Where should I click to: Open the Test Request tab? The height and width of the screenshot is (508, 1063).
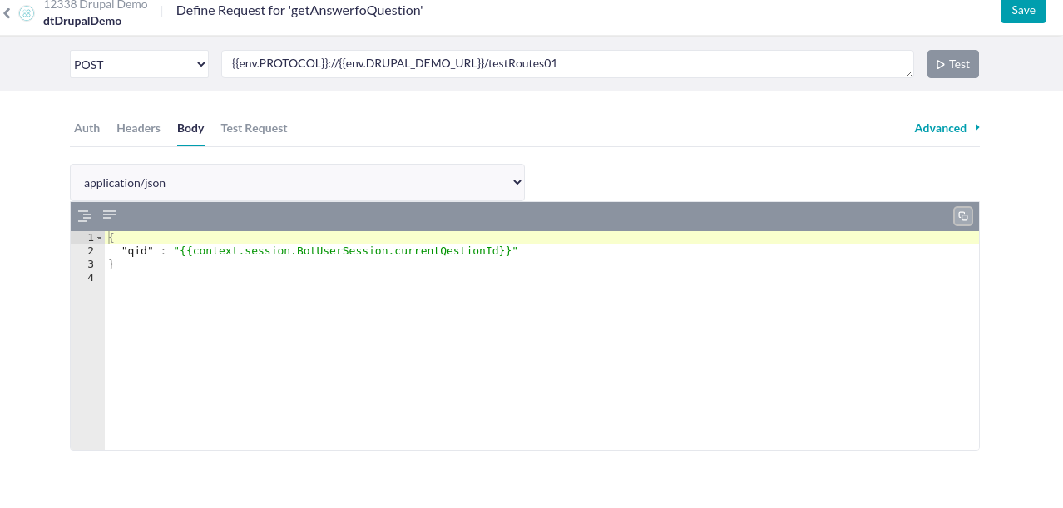click(x=254, y=128)
